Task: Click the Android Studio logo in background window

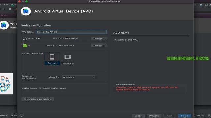Action: click(4, 25)
